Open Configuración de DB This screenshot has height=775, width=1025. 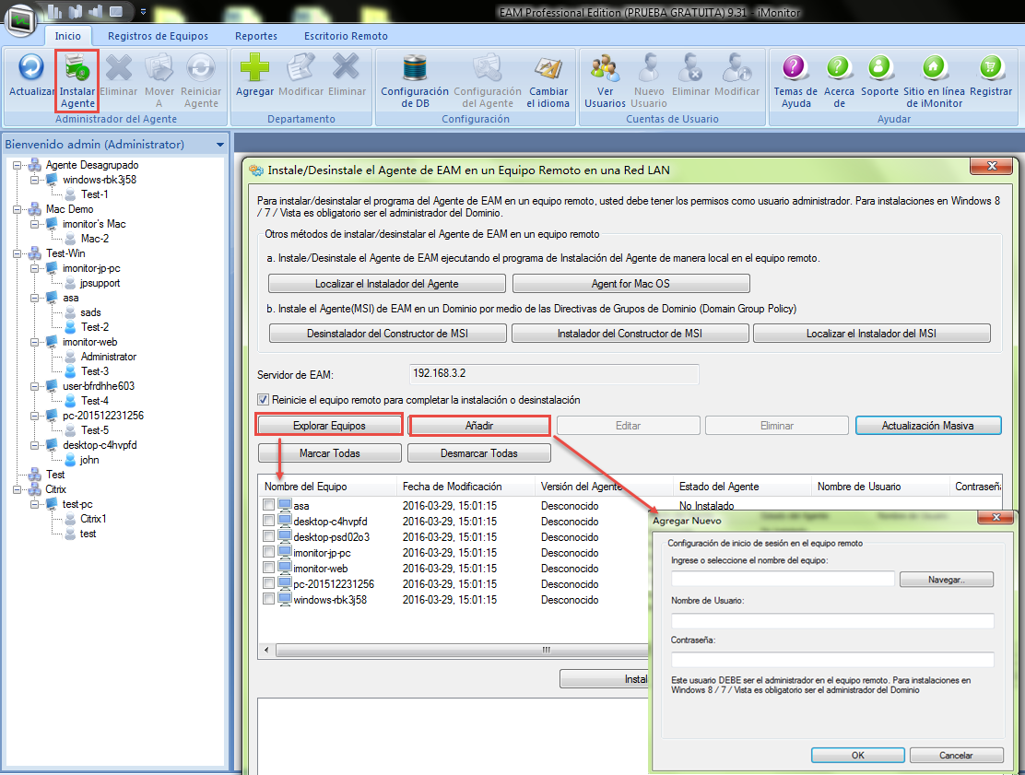coord(415,69)
